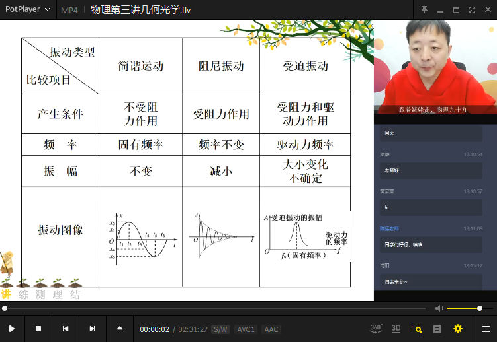Open the playlist search icon
The image size is (497, 342).
coord(416,329)
